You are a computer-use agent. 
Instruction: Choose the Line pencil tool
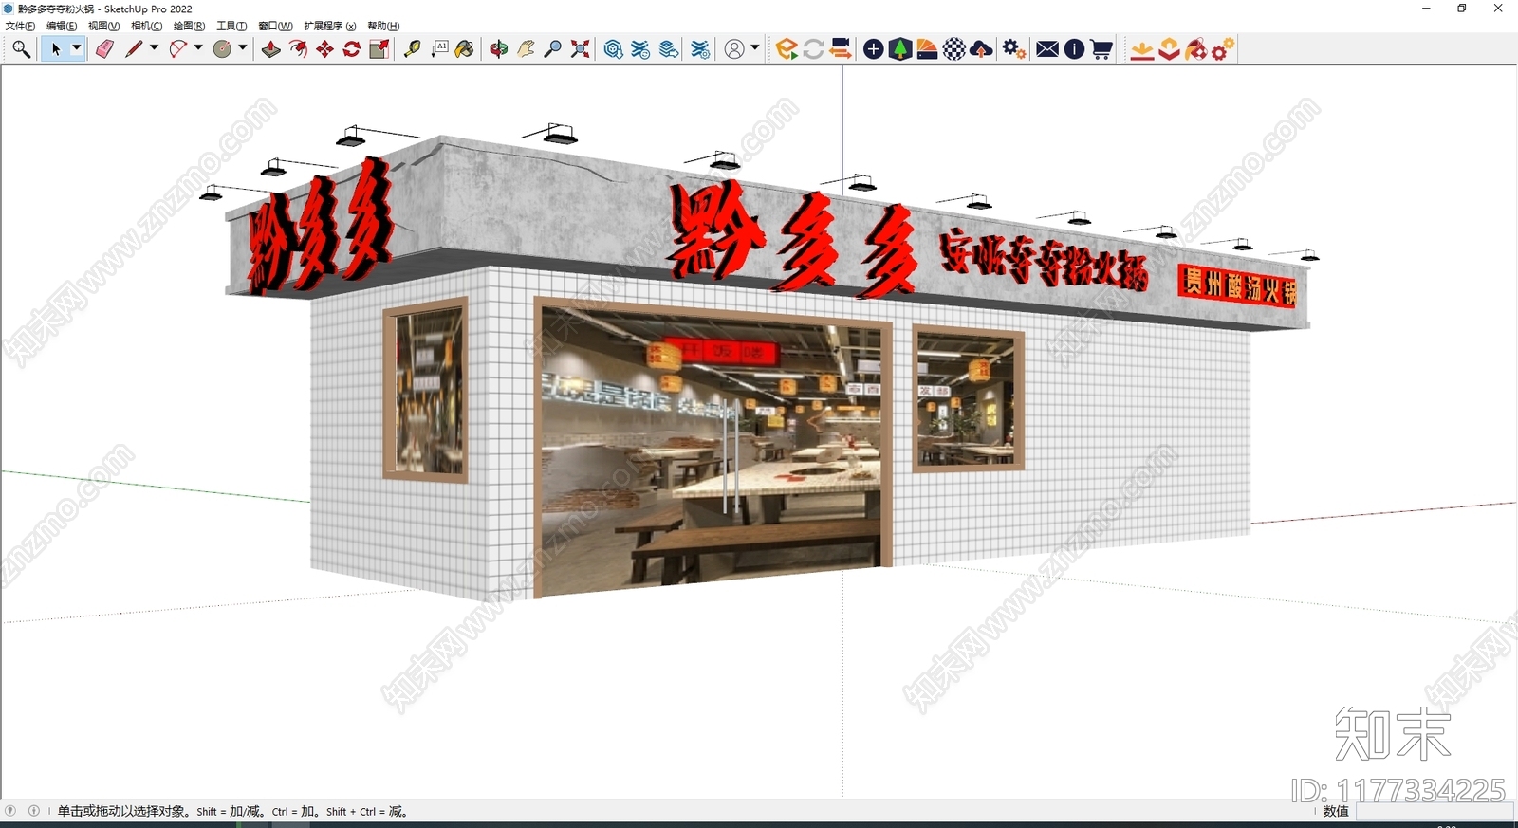[133, 49]
